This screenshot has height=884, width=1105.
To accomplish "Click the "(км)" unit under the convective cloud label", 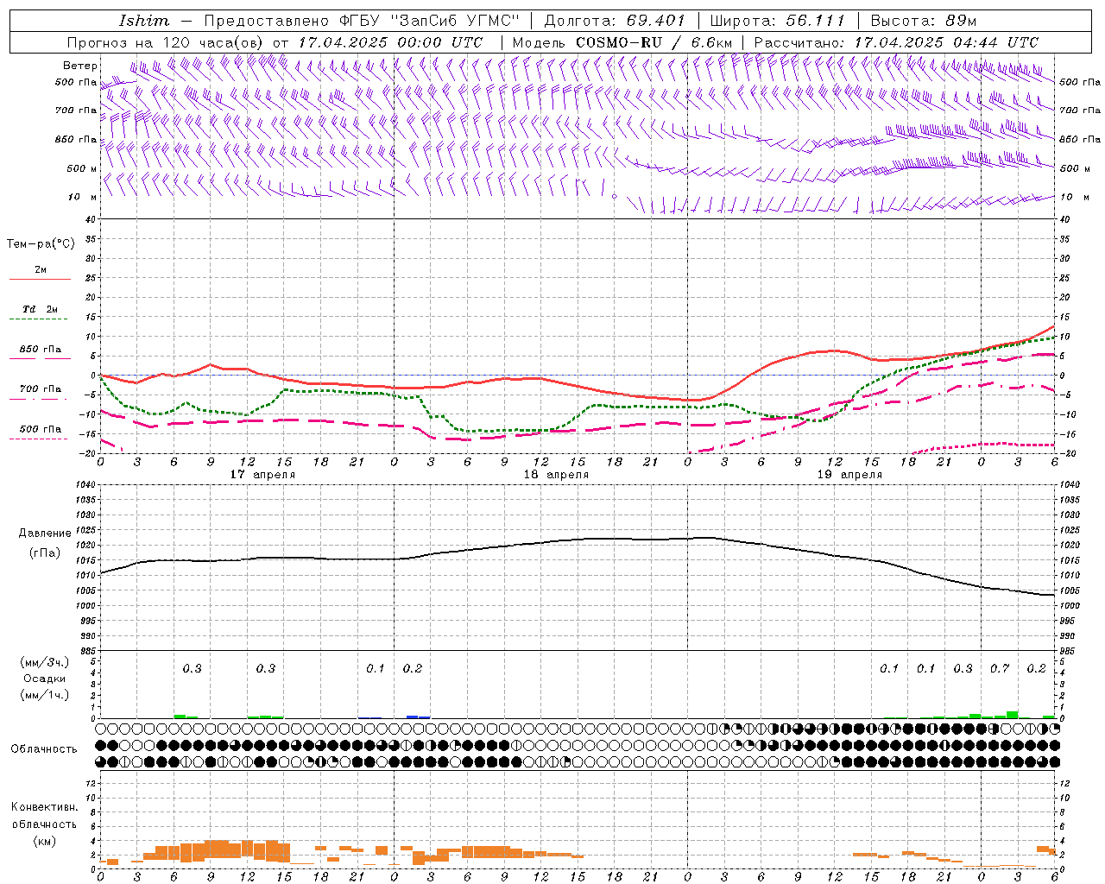I will [44, 841].
